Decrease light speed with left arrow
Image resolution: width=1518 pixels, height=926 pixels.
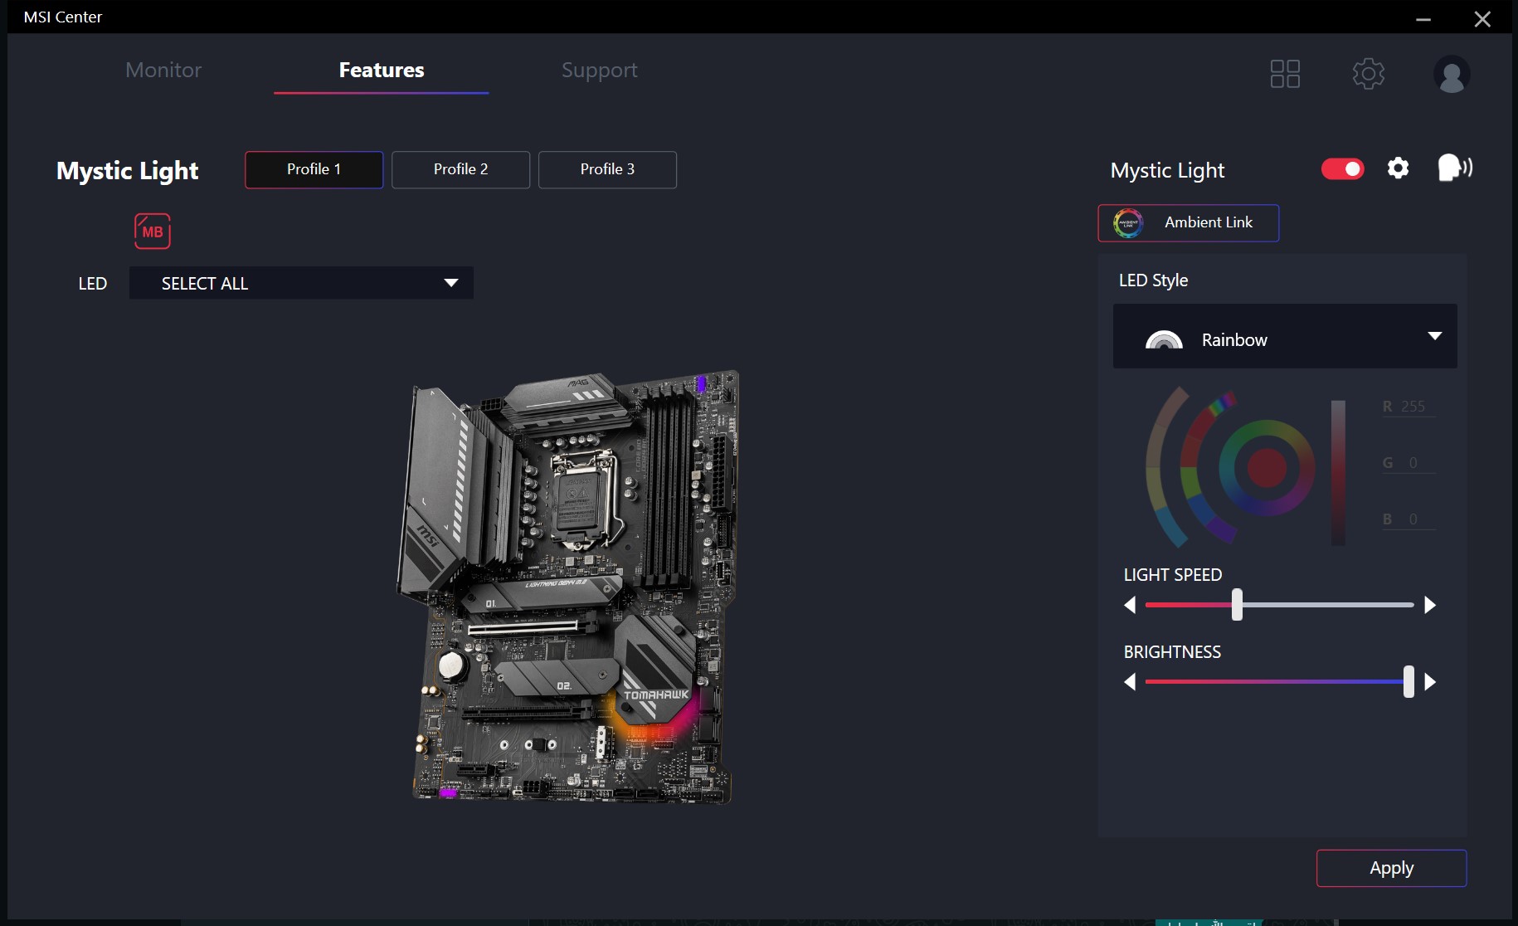click(x=1130, y=605)
